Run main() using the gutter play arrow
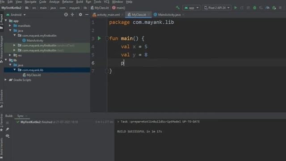The width and height of the screenshot is (286, 161). (x=99, y=38)
